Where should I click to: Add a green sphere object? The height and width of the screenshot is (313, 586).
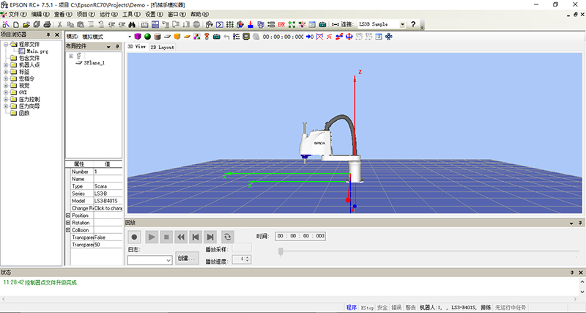147,36
